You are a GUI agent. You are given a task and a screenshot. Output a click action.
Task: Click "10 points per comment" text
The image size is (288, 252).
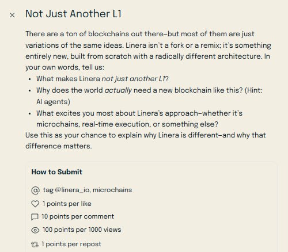point(78,216)
